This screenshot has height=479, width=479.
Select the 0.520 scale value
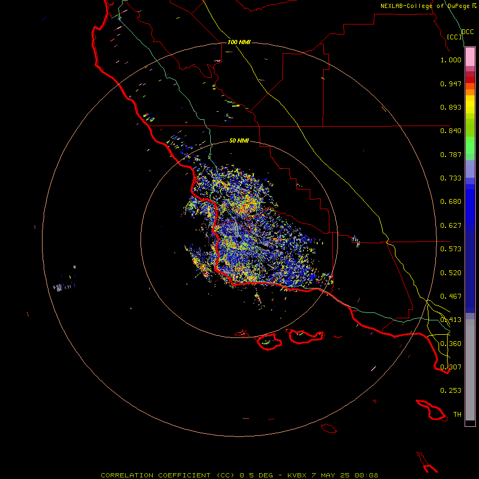click(451, 273)
